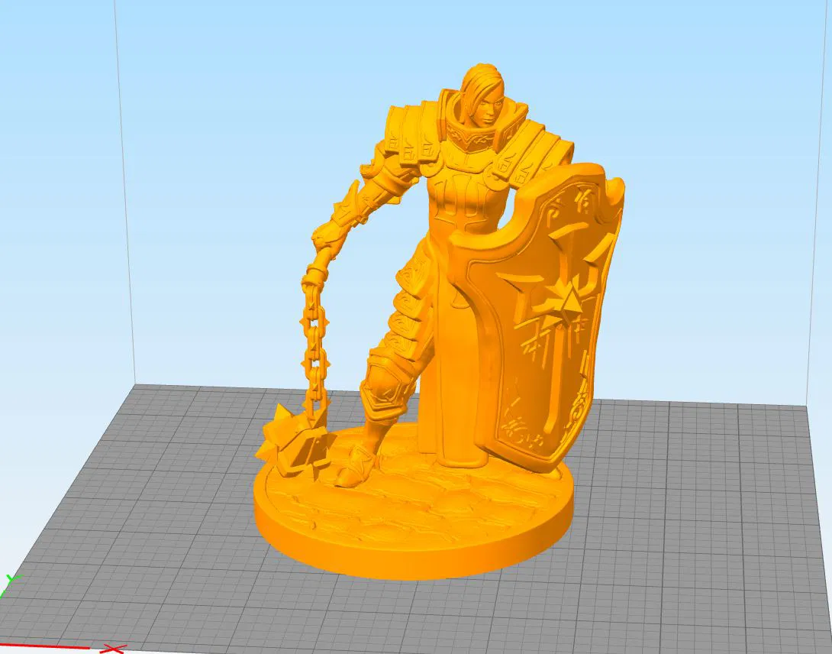The height and width of the screenshot is (654, 832).
Task: Click the green Y axis label
Action: [13, 580]
